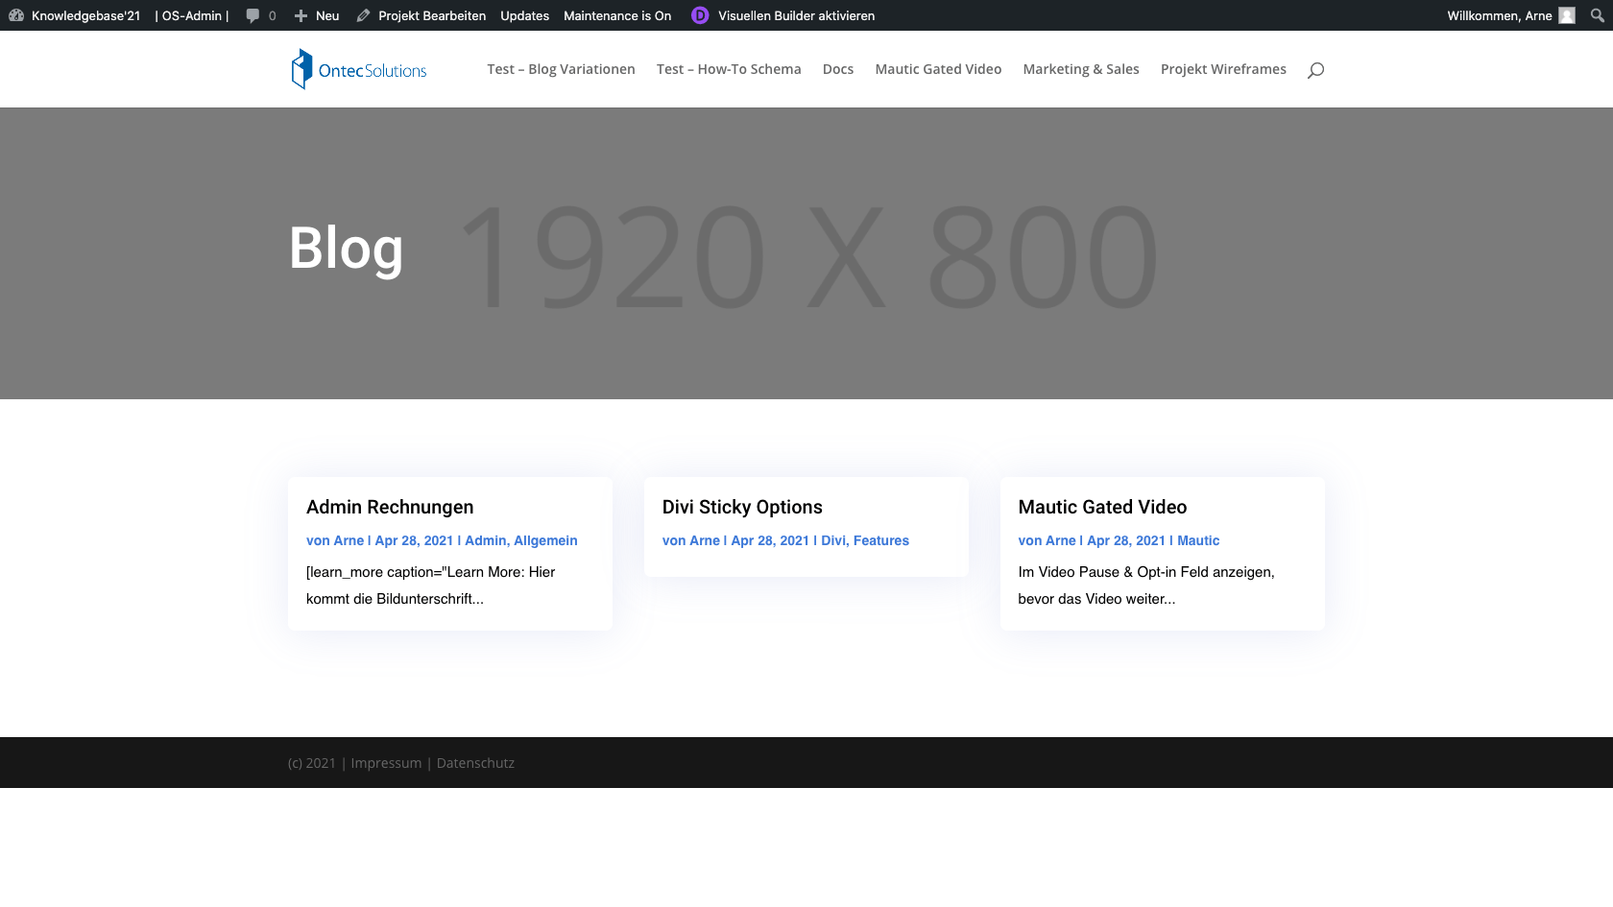Image resolution: width=1613 pixels, height=907 pixels.
Task: Toggle the Maintenance is On item
Action: tap(617, 15)
